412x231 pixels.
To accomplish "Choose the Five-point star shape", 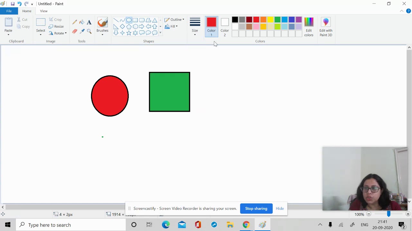I will click(129, 33).
